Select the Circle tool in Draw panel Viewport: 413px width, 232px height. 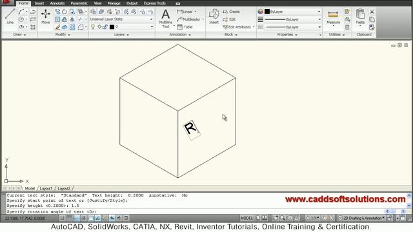[x=21, y=19]
